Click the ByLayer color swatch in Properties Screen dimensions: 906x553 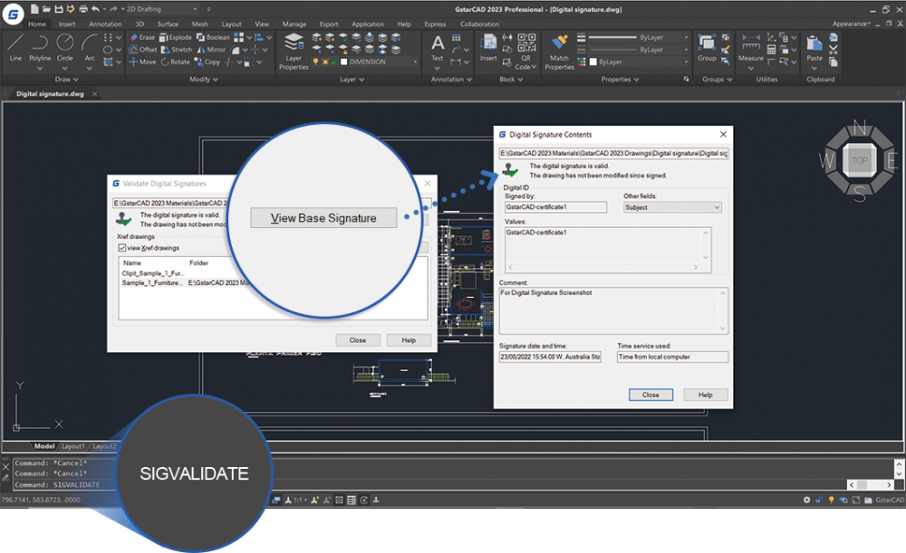[x=593, y=62]
